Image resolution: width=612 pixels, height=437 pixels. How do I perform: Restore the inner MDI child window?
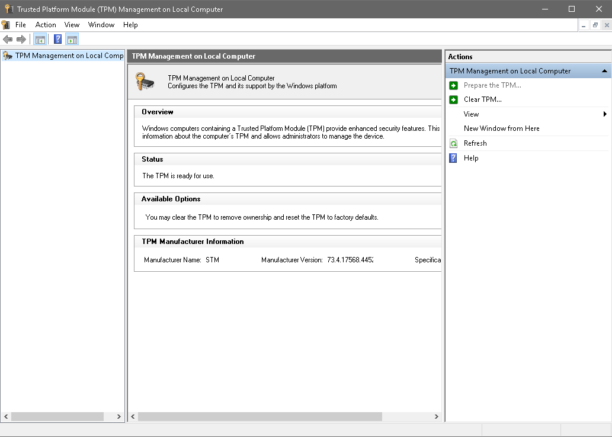tap(595, 25)
